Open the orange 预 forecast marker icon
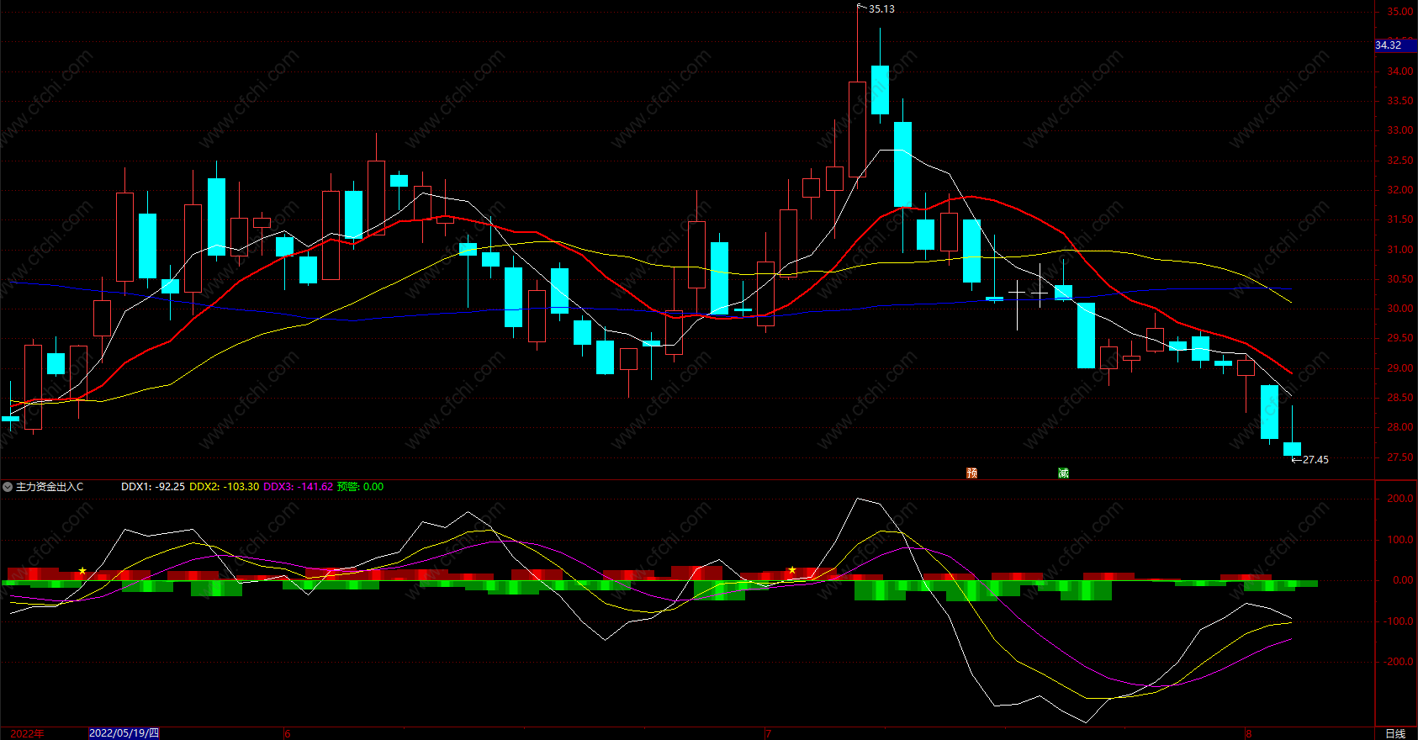The width and height of the screenshot is (1418, 740). tap(972, 473)
